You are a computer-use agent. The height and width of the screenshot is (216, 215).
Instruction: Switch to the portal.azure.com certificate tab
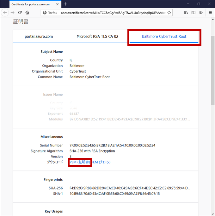point(39,36)
